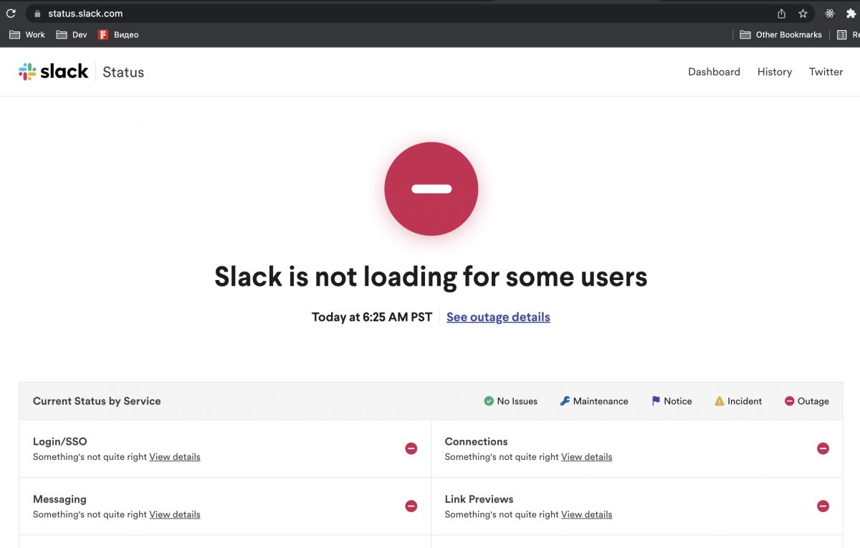
Task: Click Today at 6:25 AM PST timestamp
Action: tap(372, 317)
